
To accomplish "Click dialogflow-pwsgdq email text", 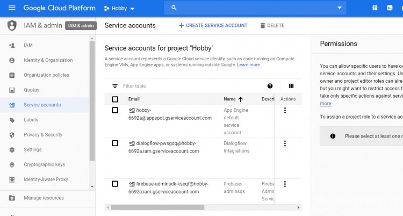I will [x=163, y=147].
